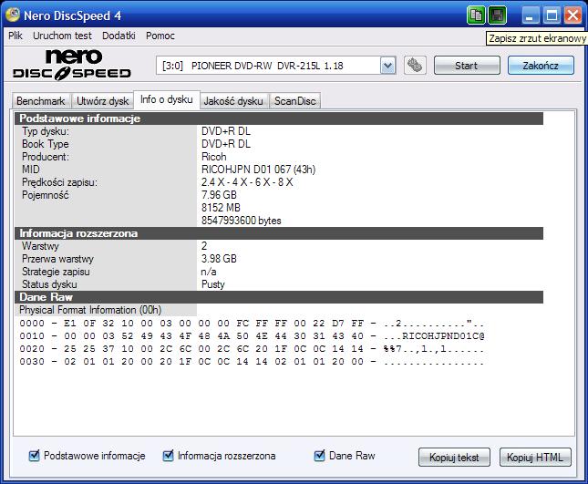Click the 'Book Type' label
Viewport: 588px width, 484px height.
click(x=46, y=144)
